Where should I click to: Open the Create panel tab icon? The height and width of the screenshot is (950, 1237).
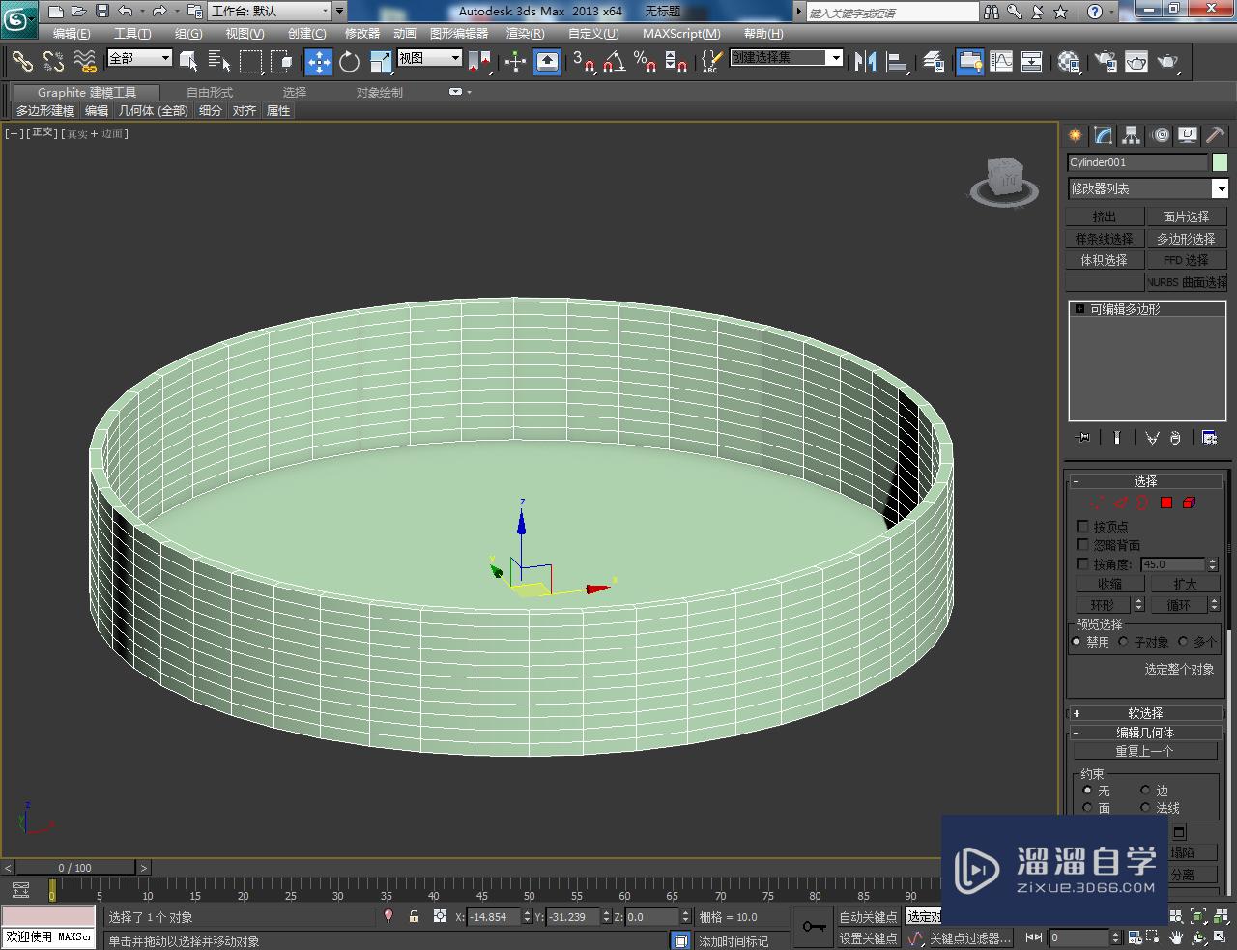pos(1076,135)
